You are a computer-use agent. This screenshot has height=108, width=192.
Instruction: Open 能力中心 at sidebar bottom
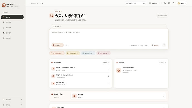(x=12, y=100)
